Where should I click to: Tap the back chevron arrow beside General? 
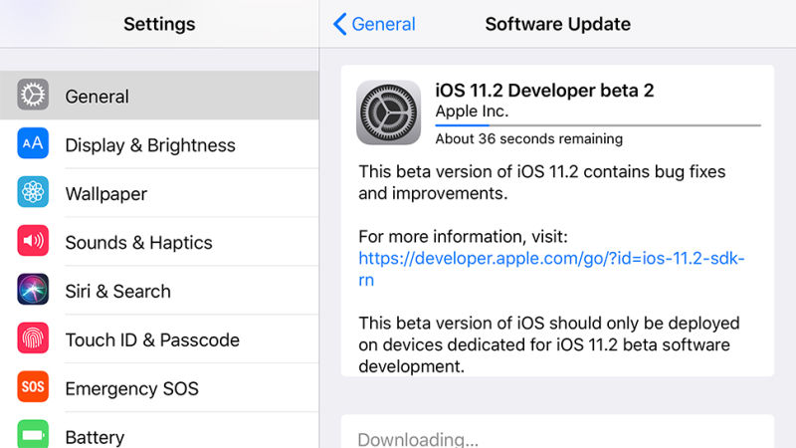coord(339,24)
